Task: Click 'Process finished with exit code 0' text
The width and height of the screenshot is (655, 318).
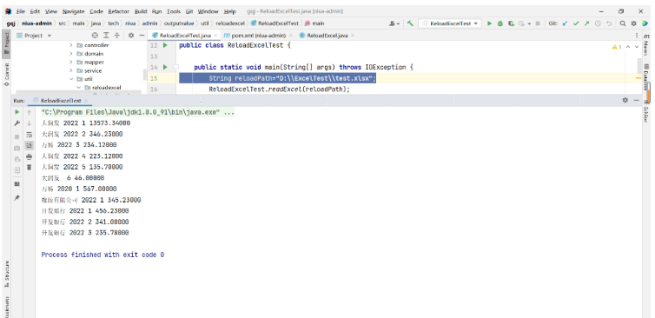Action: click(103, 255)
